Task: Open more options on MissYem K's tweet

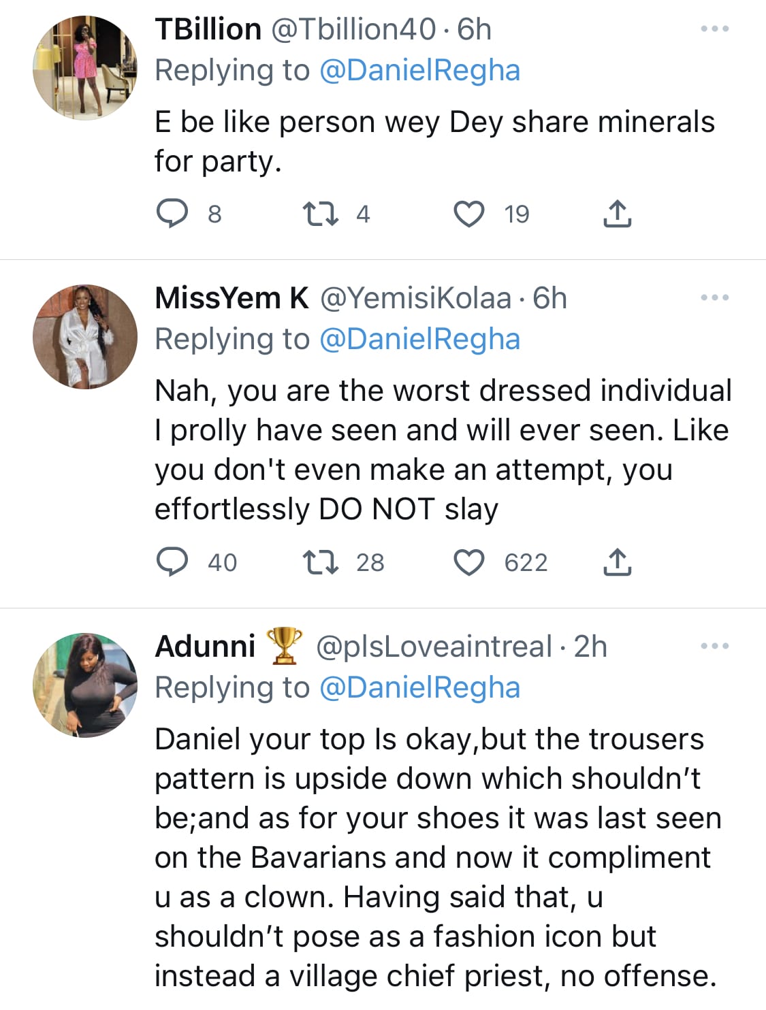Action: (715, 297)
